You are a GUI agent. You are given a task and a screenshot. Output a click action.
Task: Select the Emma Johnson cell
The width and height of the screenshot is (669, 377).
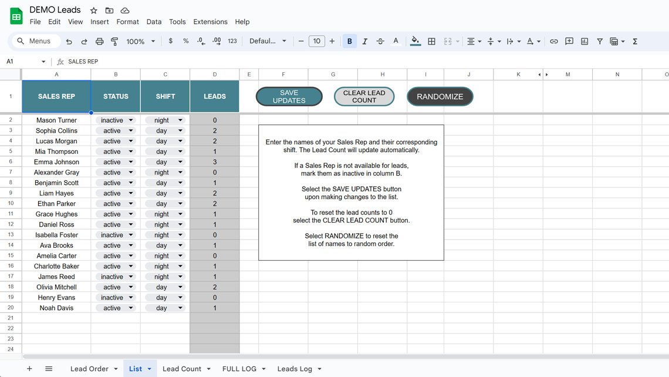(56, 162)
